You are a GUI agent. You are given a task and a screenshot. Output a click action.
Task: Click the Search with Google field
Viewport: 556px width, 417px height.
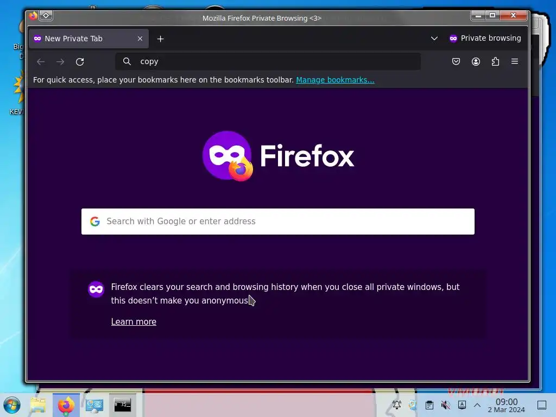(x=278, y=222)
